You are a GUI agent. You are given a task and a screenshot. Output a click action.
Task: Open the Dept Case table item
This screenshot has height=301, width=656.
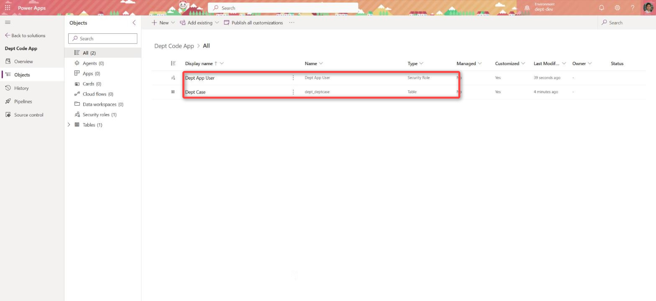(195, 92)
